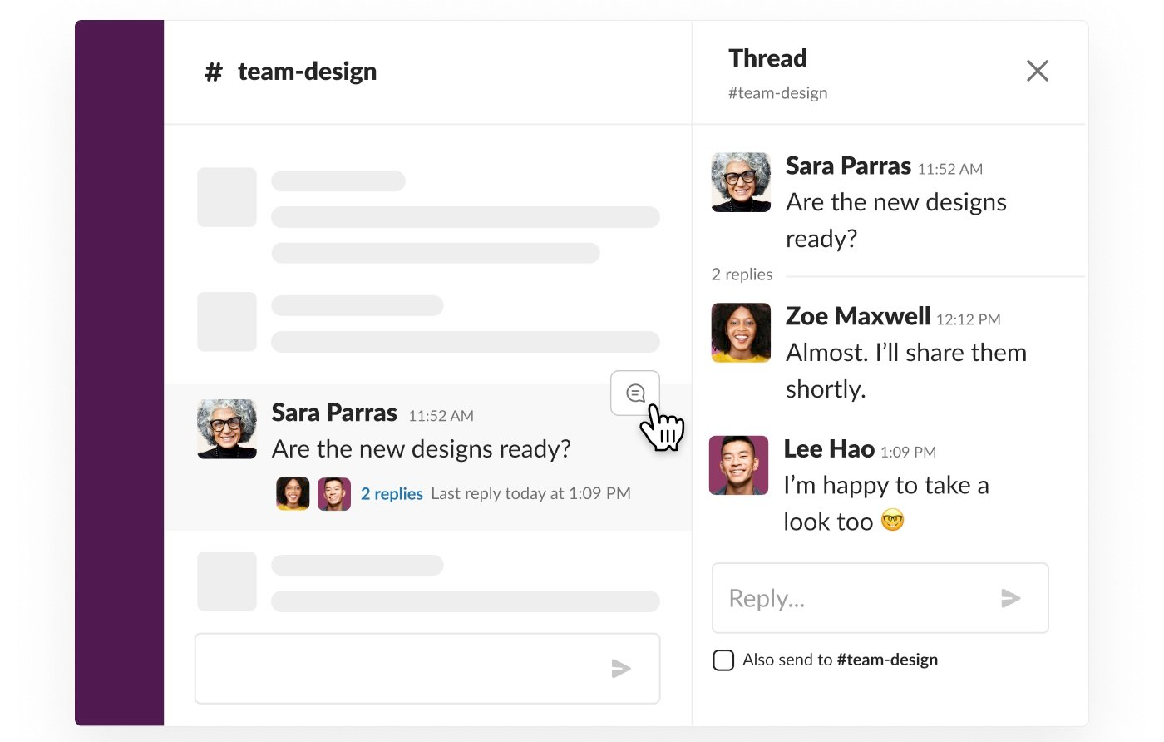Click Lee's small avatar beside 2 replies

334,493
